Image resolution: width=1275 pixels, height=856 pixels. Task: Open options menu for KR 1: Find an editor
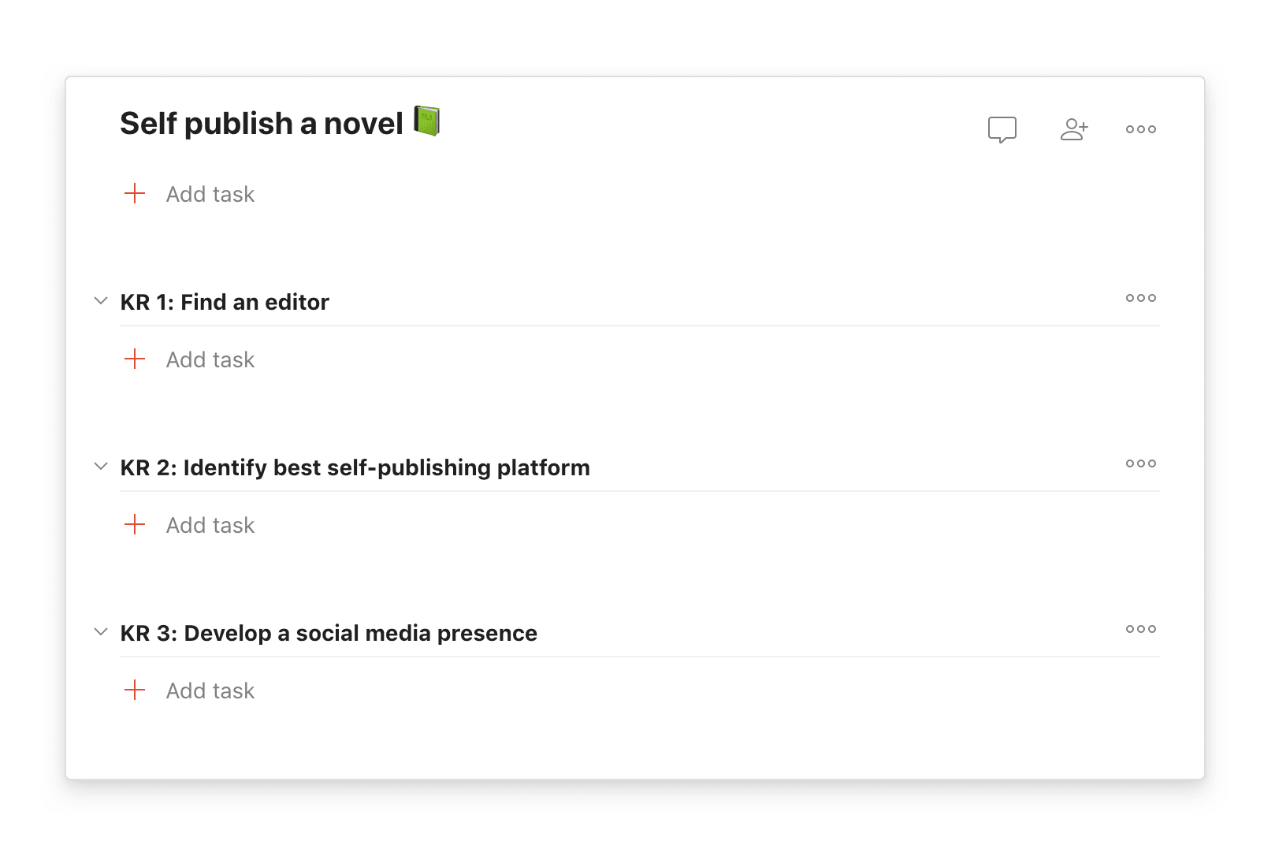click(x=1140, y=298)
